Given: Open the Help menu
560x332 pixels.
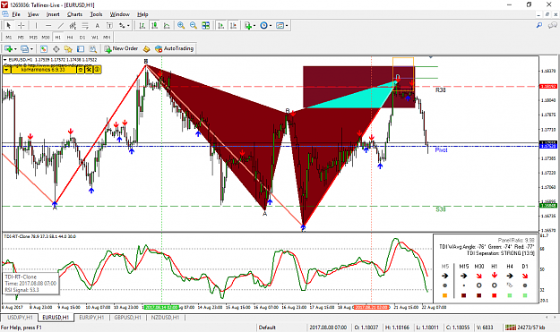Looking at the screenshot, I should (x=142, y=14).
